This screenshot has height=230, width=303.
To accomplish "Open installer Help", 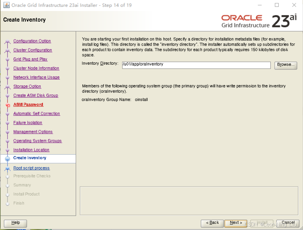I will point(15,223).
